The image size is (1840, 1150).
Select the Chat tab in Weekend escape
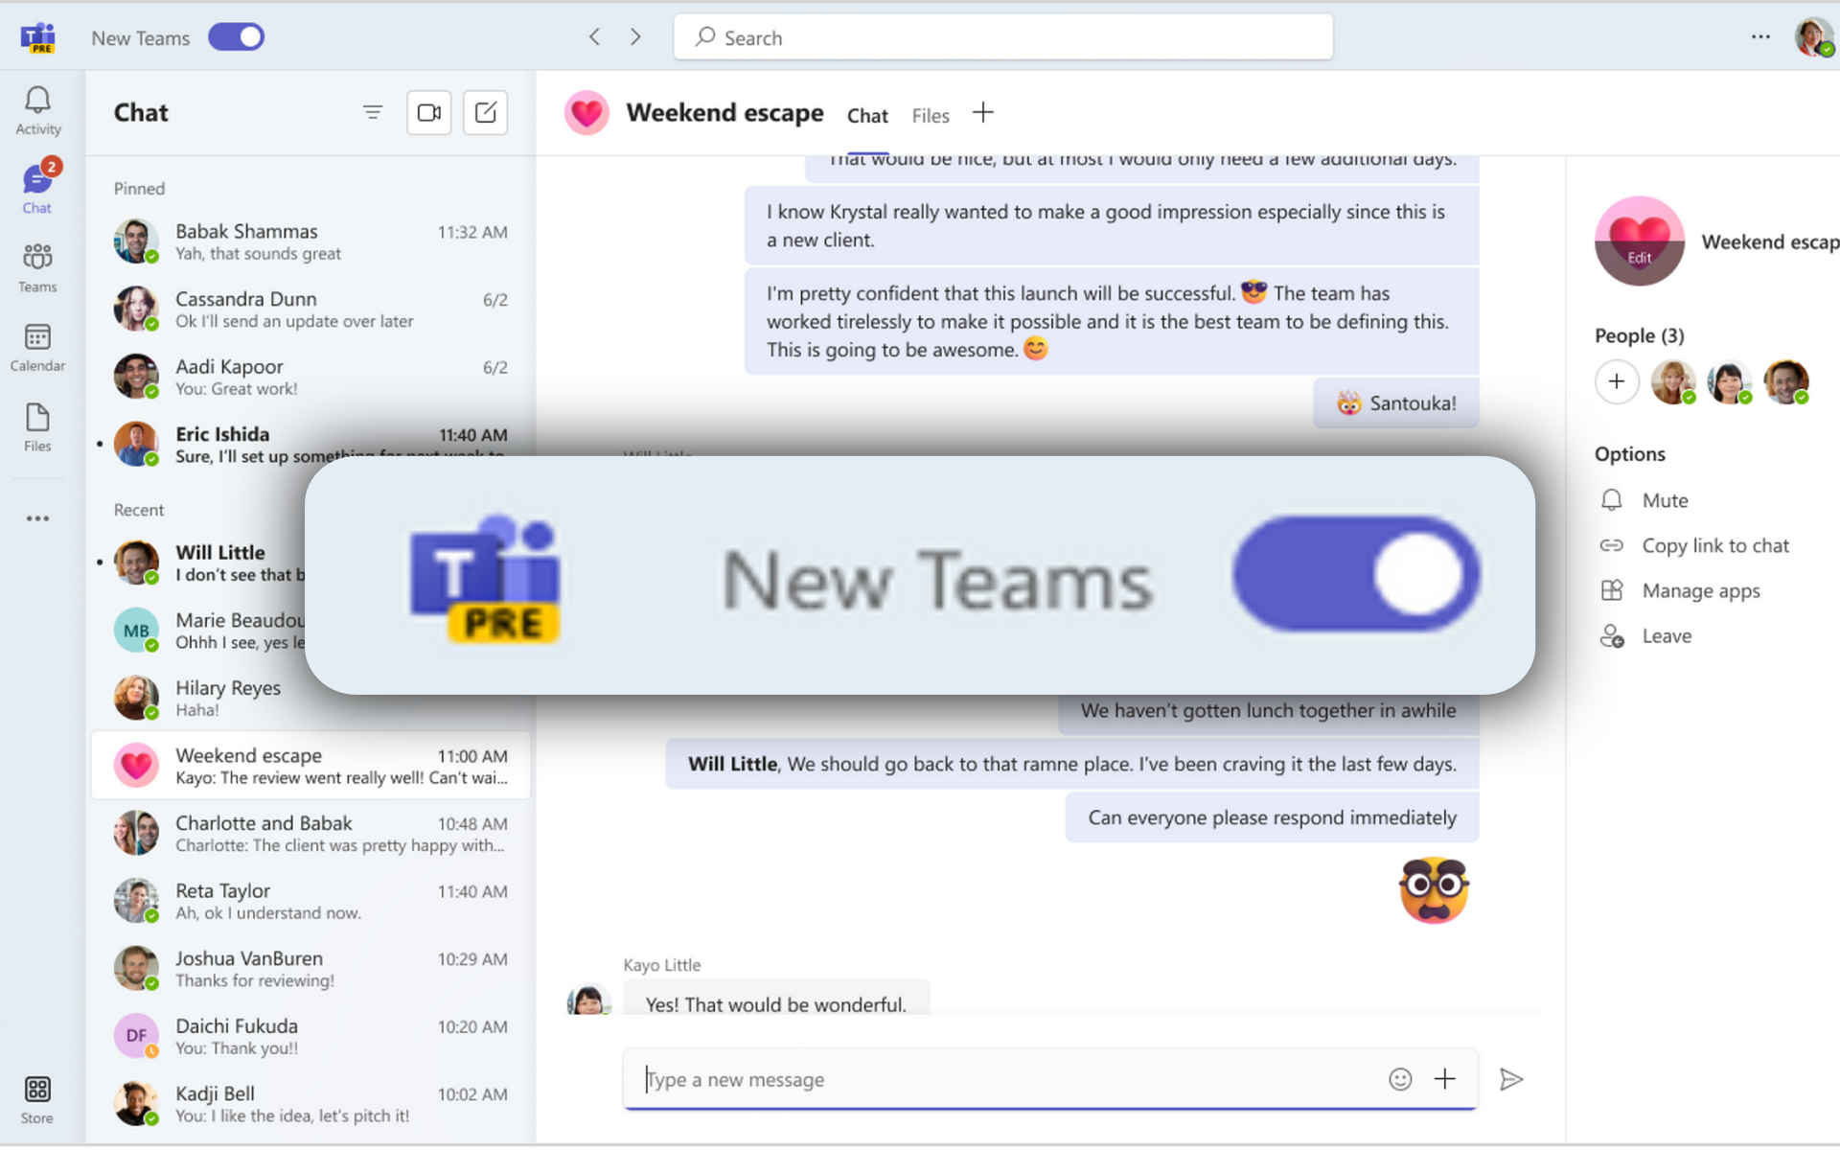pos(867,116)
